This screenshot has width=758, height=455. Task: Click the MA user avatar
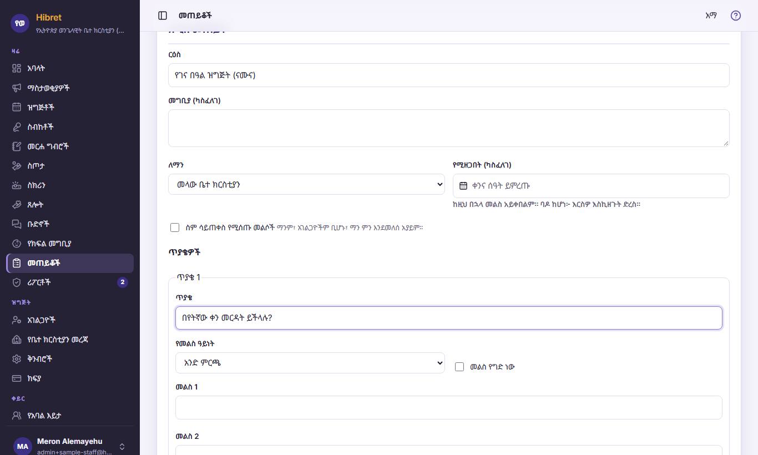pos(23,446)
